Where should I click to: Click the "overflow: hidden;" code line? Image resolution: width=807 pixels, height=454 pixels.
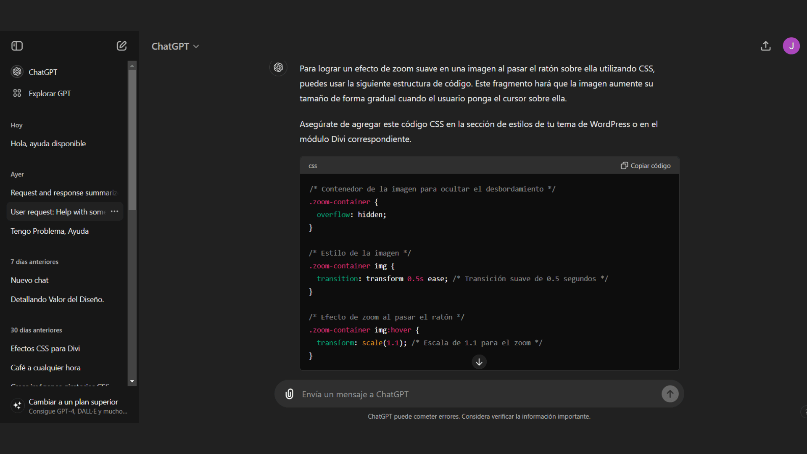pos(351,214)
